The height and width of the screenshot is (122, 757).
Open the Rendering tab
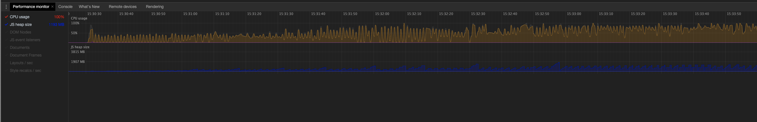(x=155, y=7)
